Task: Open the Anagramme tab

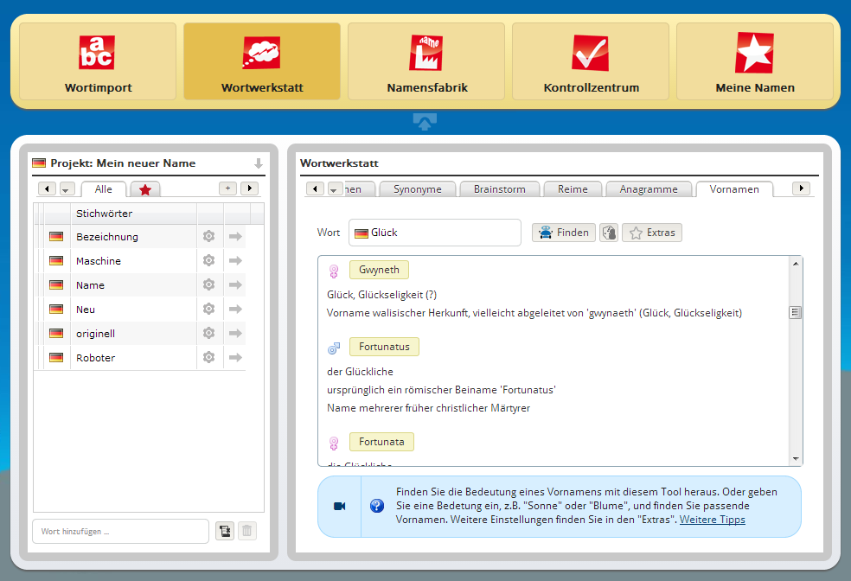Action: [649, 189]
